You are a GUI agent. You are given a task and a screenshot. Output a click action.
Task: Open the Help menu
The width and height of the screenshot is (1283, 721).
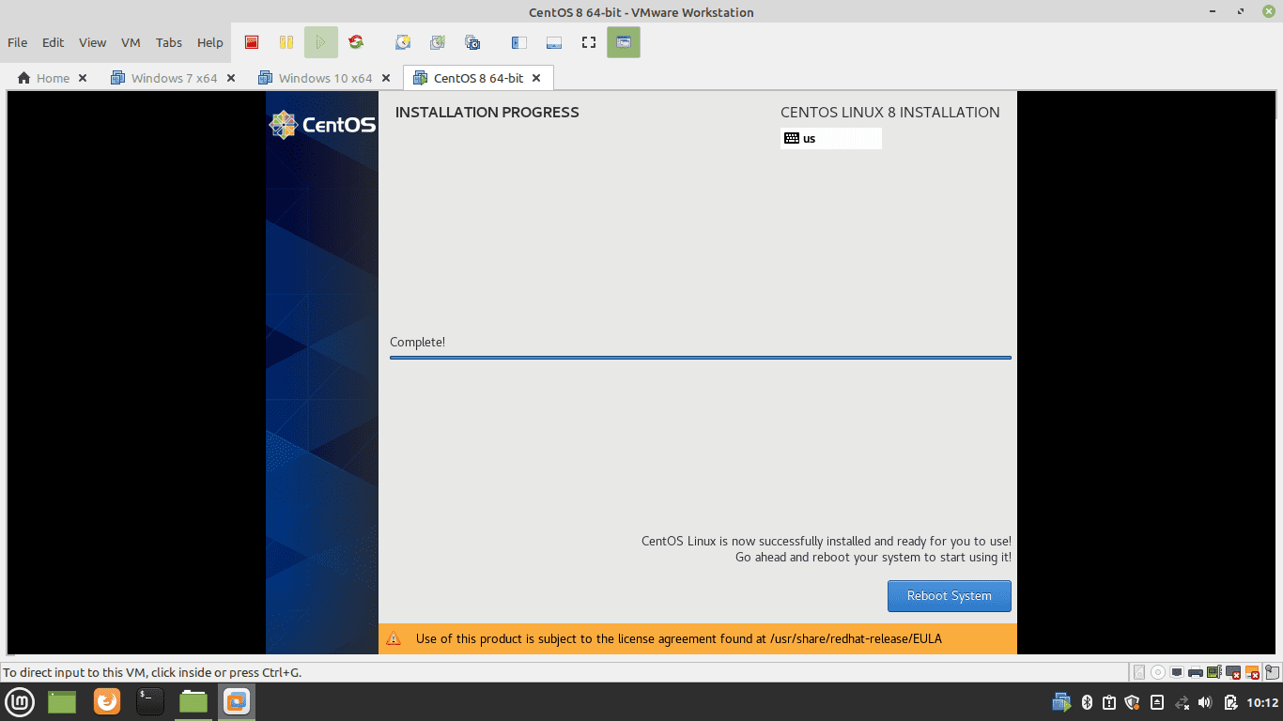click(210, 42)
